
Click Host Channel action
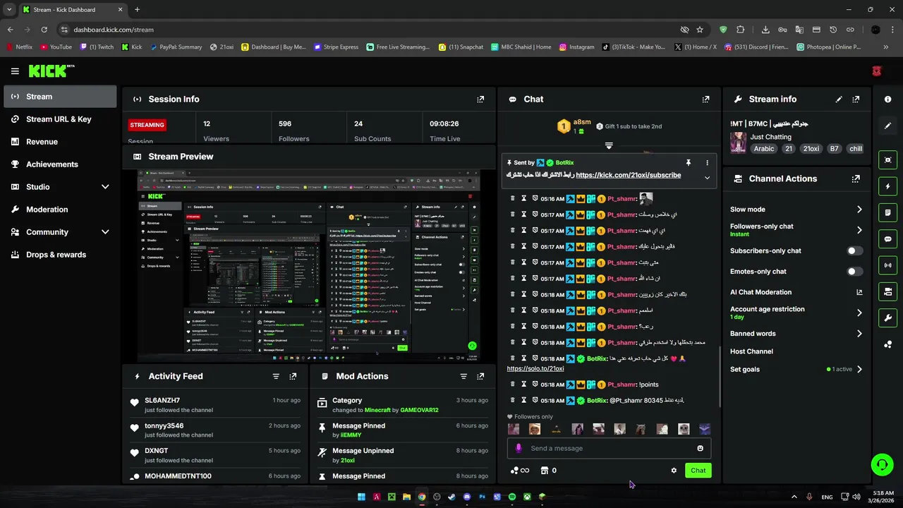pyautogui.click(x=751, y=351)
